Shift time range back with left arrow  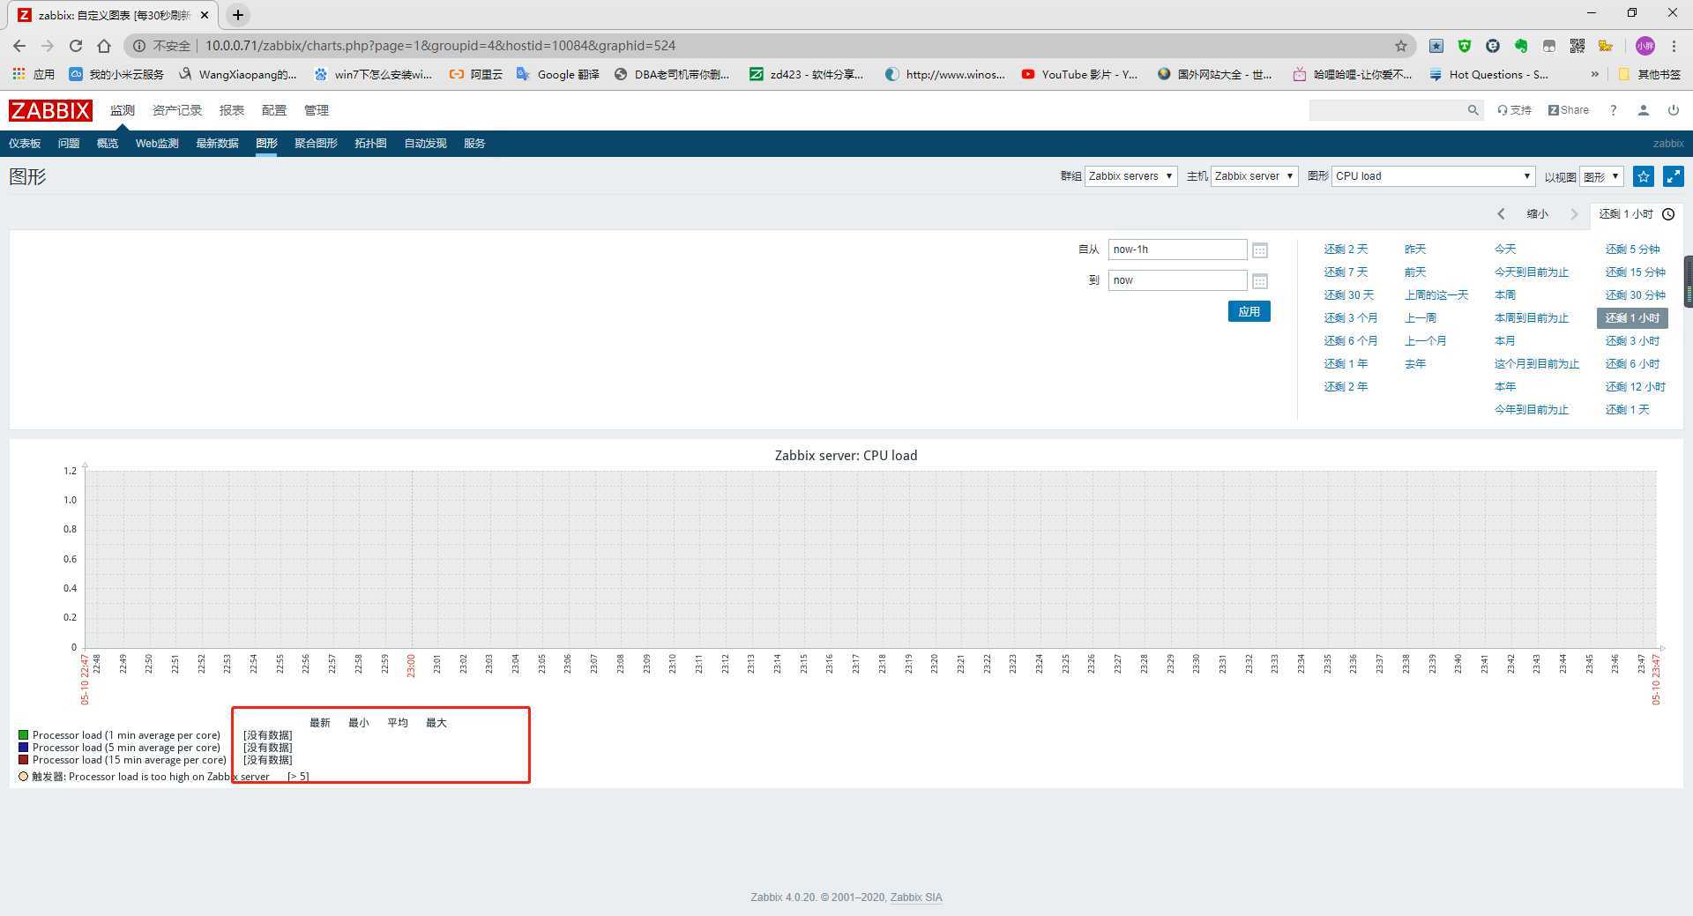(1501, 214)
